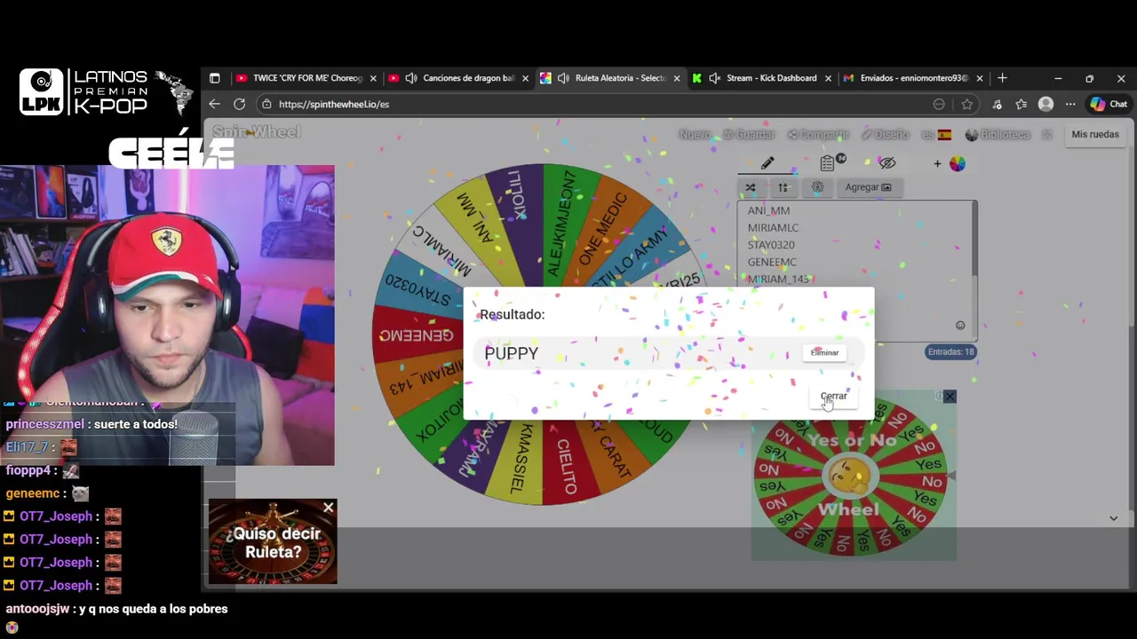Add a new wheel with plus icon
This screenshot has height=639, width=1137.
[937, 163]
